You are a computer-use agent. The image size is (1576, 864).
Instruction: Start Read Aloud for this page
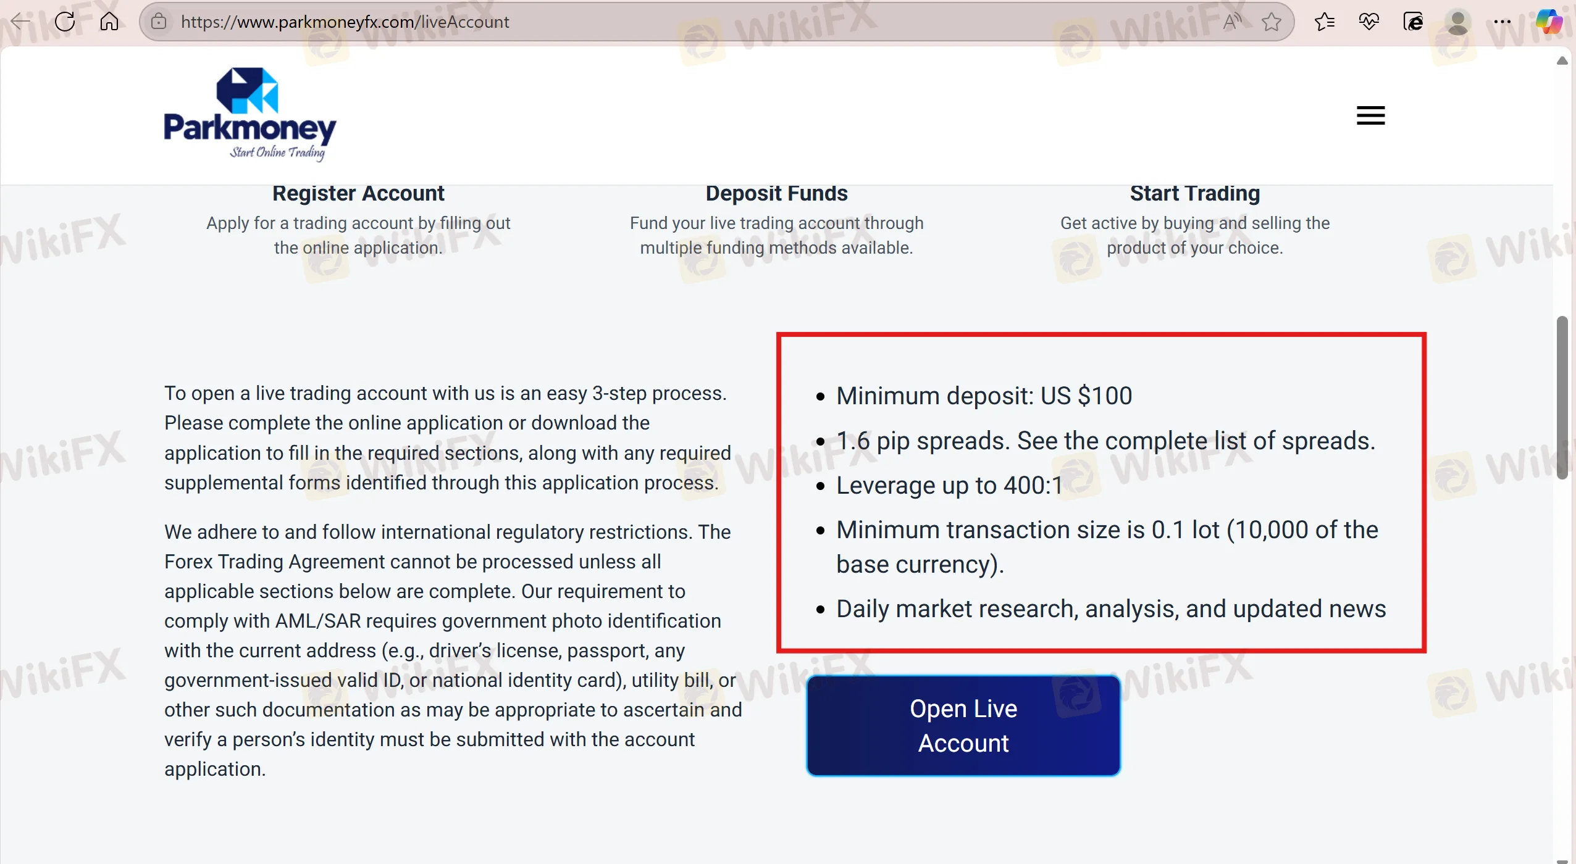1232,22
